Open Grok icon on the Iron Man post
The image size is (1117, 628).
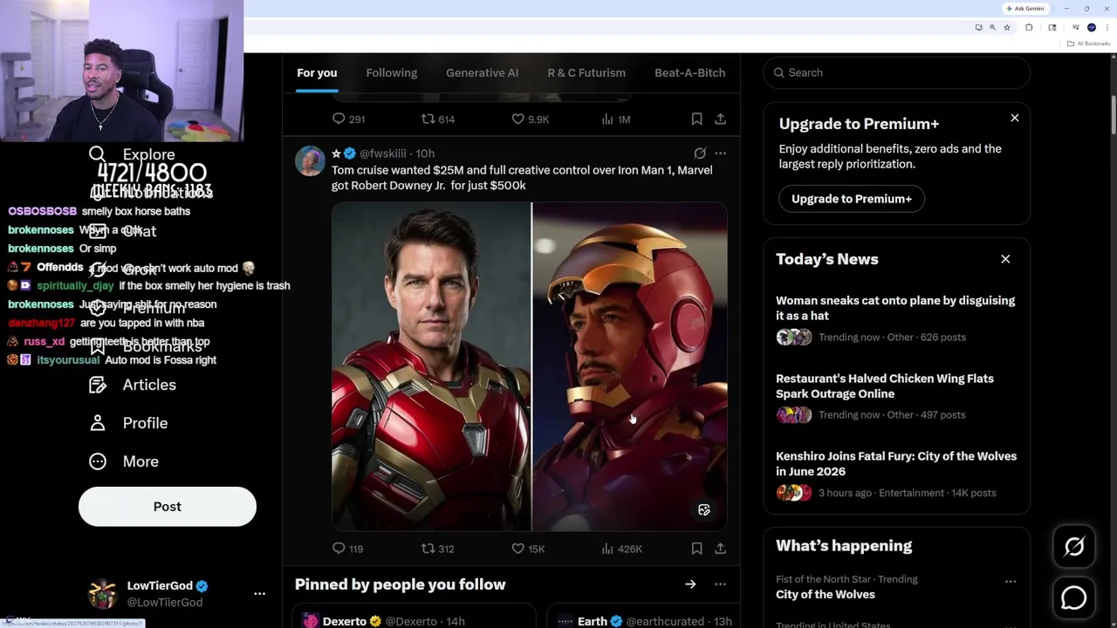click(x=700, y=154)
